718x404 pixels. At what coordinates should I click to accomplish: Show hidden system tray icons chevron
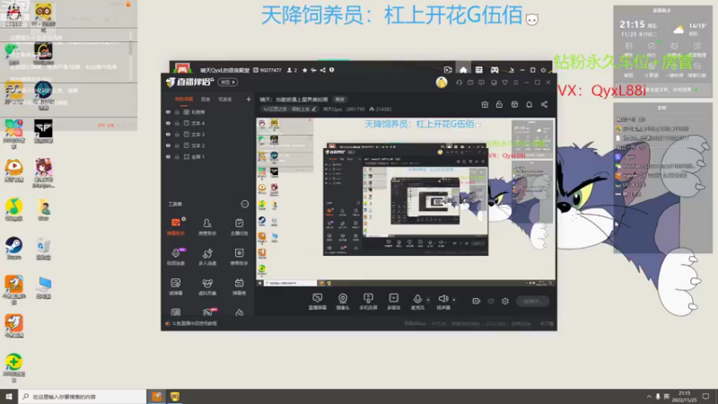click(649, 397)
